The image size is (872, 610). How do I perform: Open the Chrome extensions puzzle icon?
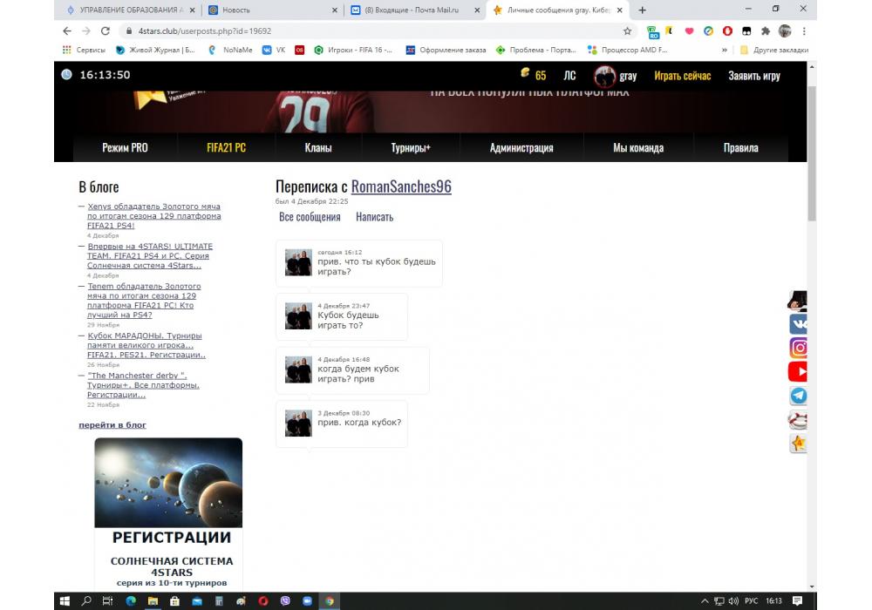pyautogui.click(x=766, y=30)
